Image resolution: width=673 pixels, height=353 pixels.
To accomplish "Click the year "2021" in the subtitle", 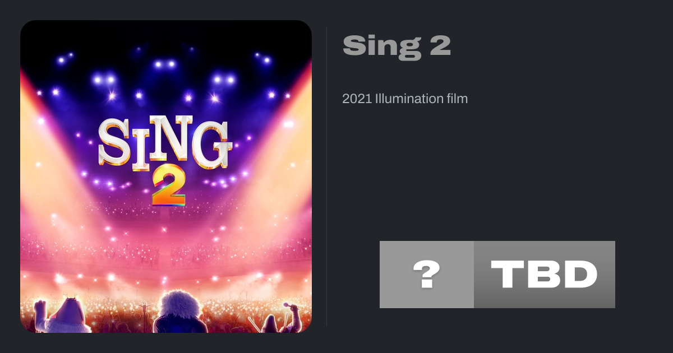I will 357,99.
